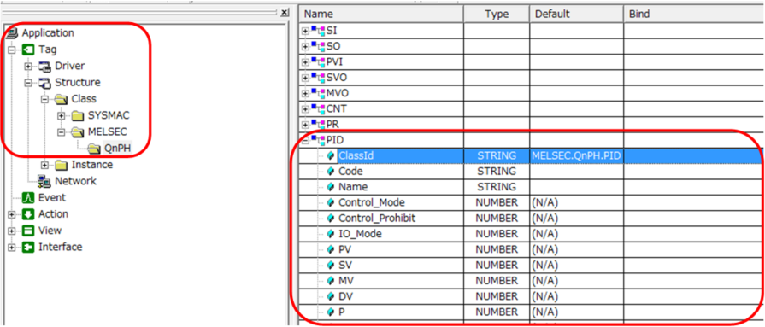Click the STRING type of ClassId
The image size is (765, 327).
click(x=497, y=156)
